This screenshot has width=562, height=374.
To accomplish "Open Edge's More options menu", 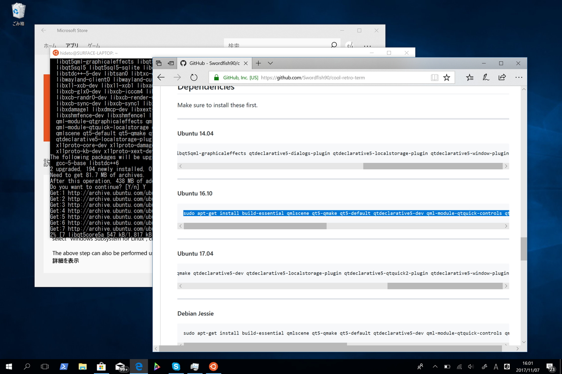I will (519, 77).
